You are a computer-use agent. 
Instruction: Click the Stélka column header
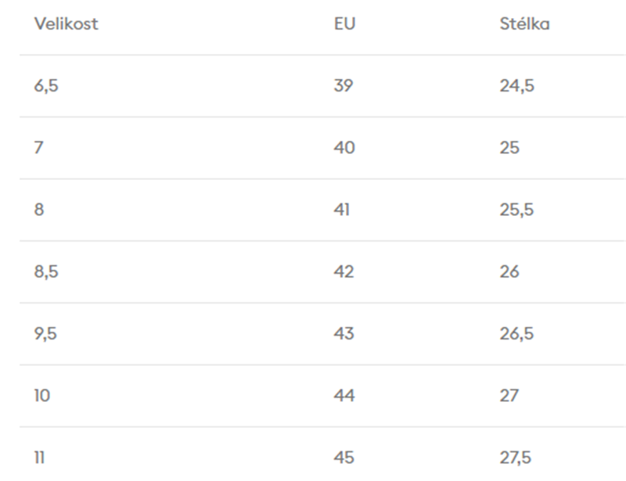point(524,24)
